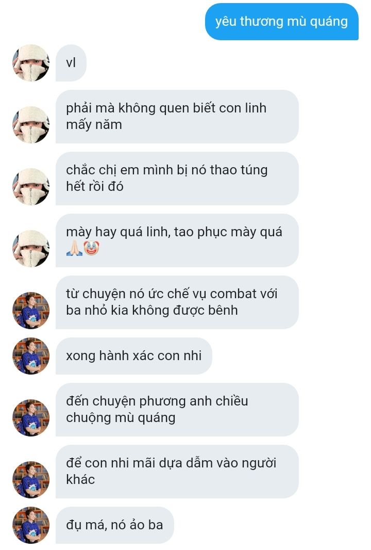Tap the avatar beside 'đến chuyện phương anh chiều'
The image size is (371, 550).
tap(31, 418)
